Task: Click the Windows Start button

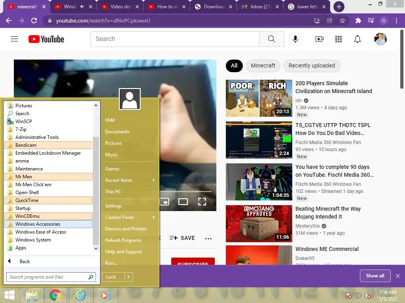Action: (9, 295)
